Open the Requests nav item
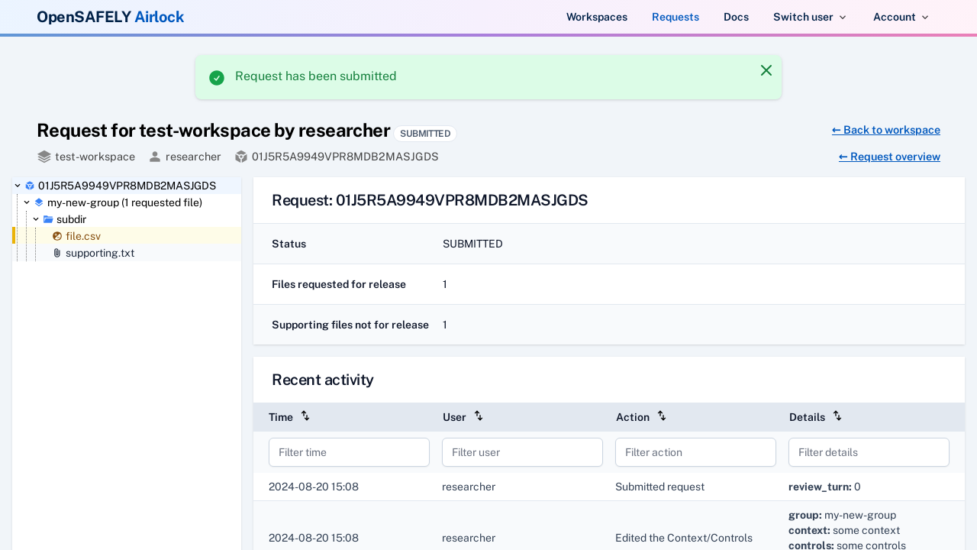This screenshot has height=550, width=977. click(676, 17)
